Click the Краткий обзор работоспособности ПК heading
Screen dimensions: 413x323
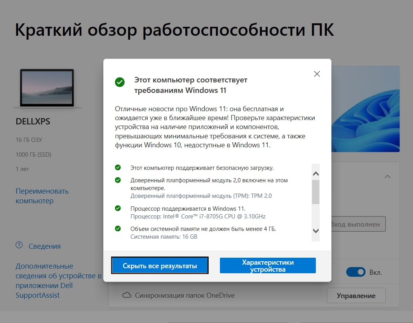click(174, 30)
